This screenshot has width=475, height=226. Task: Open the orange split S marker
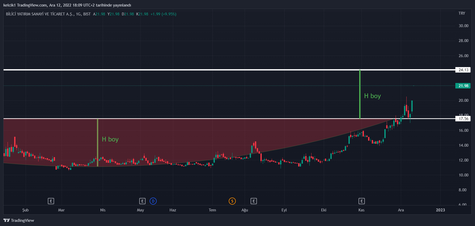click(232, 201)
